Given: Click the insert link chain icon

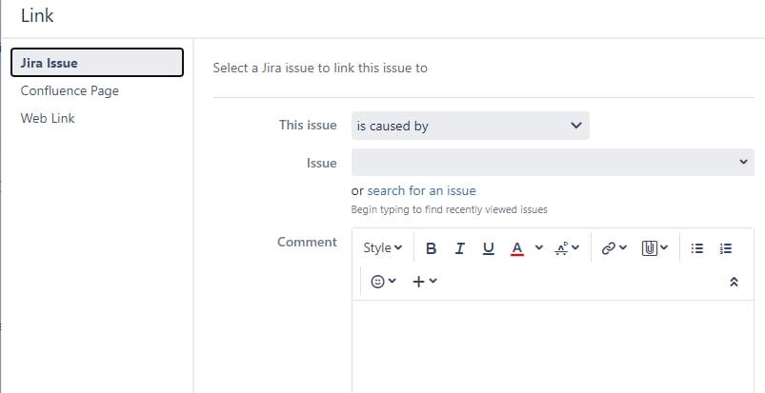Looking at the screenshot, I should tap(614, 248).
